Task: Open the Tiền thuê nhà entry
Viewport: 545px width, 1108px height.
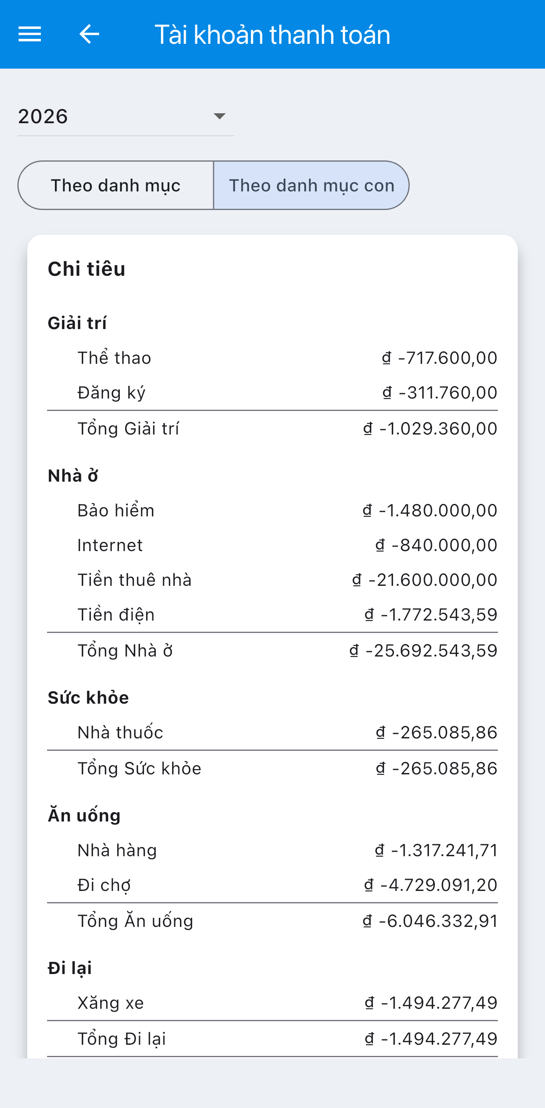Action: [x=272, y=580]
